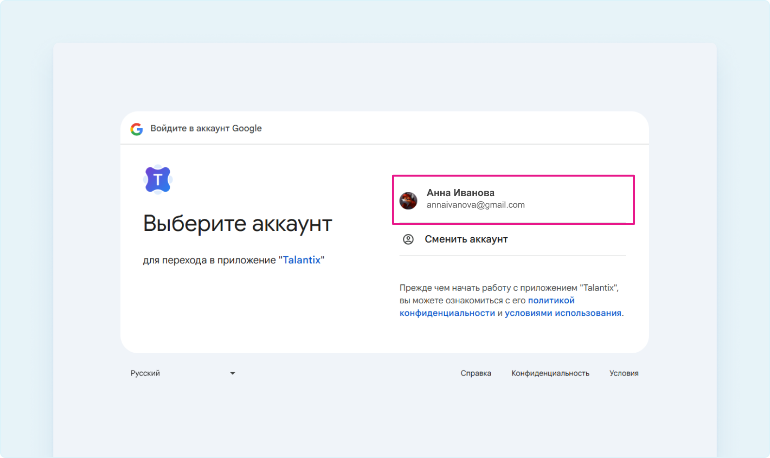Open the Talantix app name link
770x458 pixels.
(302, 260)
